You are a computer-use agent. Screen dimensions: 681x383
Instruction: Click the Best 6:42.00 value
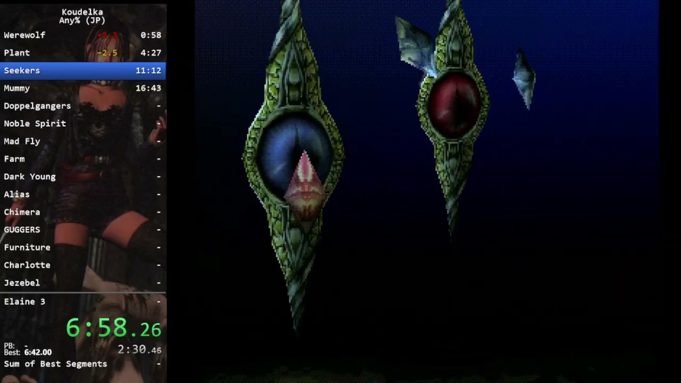pyautogui.click(x=38, y=352)
